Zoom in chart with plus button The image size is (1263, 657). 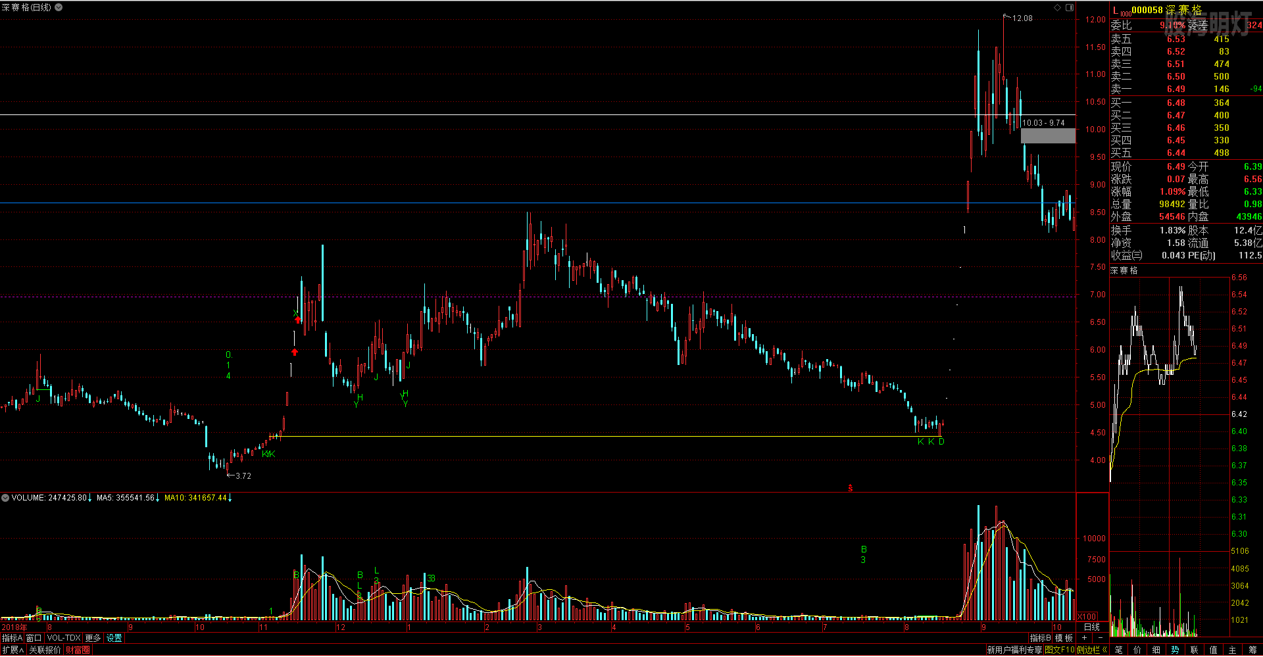coord(1084,638)
